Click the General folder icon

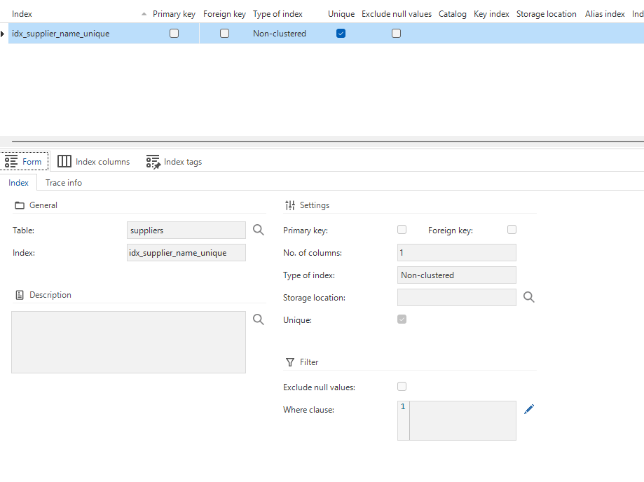click(20, 205)
